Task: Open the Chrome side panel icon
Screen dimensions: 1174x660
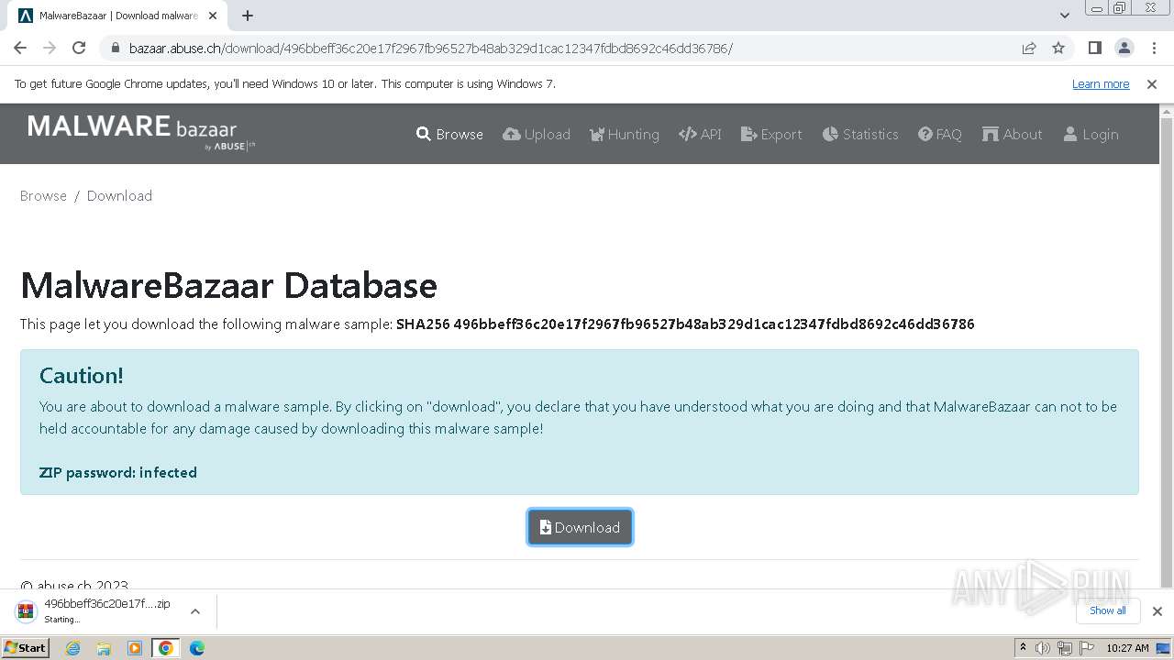Action: pos(1094,48)
